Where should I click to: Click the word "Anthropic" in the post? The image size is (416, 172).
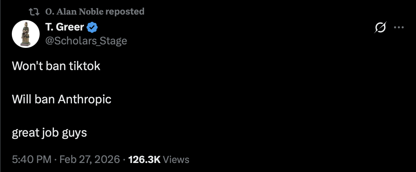click(85, 100)
